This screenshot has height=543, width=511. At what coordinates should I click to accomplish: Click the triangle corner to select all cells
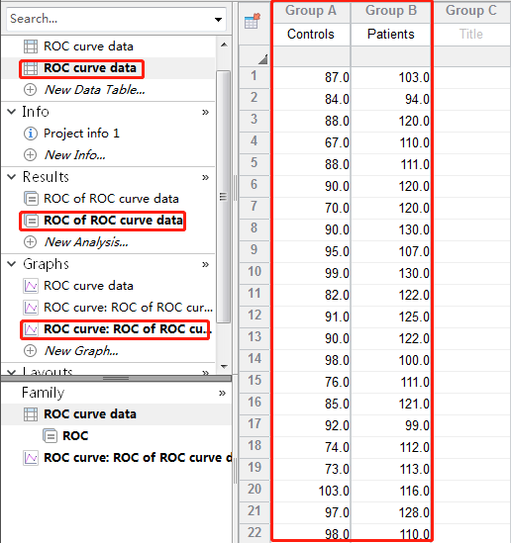pyautogui.click(x=262, y=59)
